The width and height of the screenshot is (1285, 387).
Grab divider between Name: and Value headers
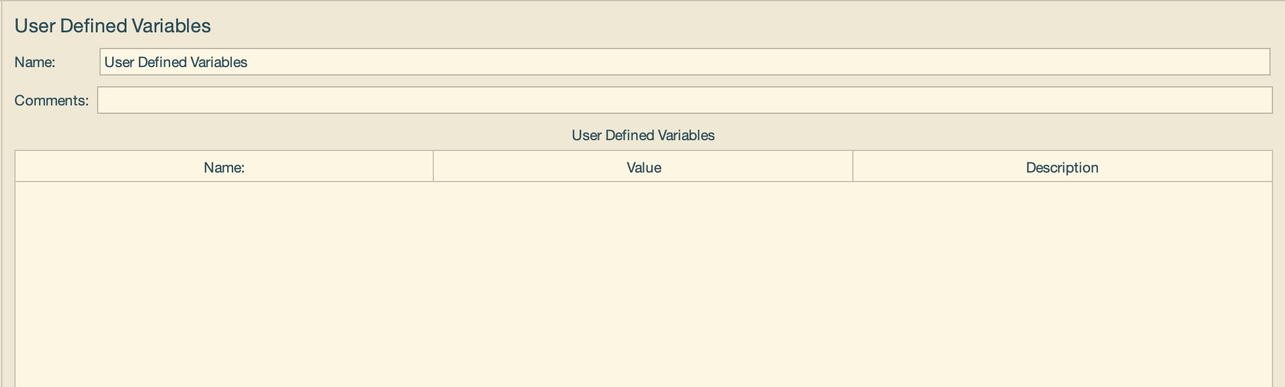click(x=433, y=167)
